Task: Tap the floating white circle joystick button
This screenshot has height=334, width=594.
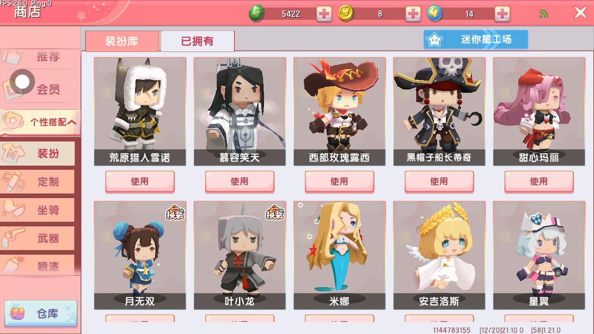Action: coord(22,82)
